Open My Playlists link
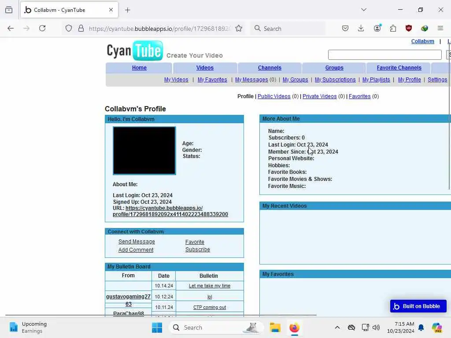Screen dimensions: 451x338 pos(376,80)
